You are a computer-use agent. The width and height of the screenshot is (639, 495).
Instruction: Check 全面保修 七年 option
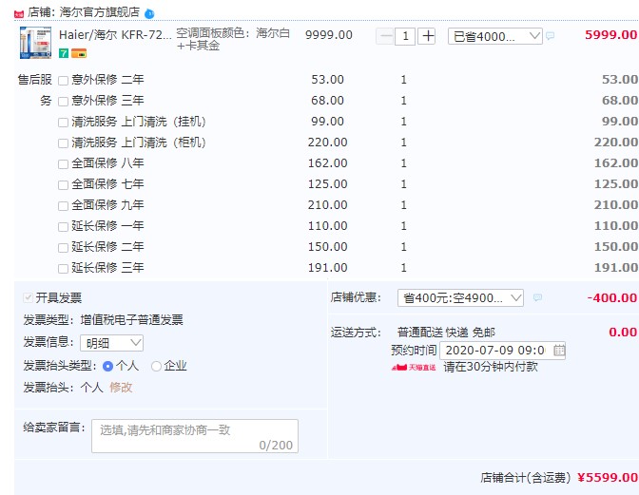click(63, 185)
